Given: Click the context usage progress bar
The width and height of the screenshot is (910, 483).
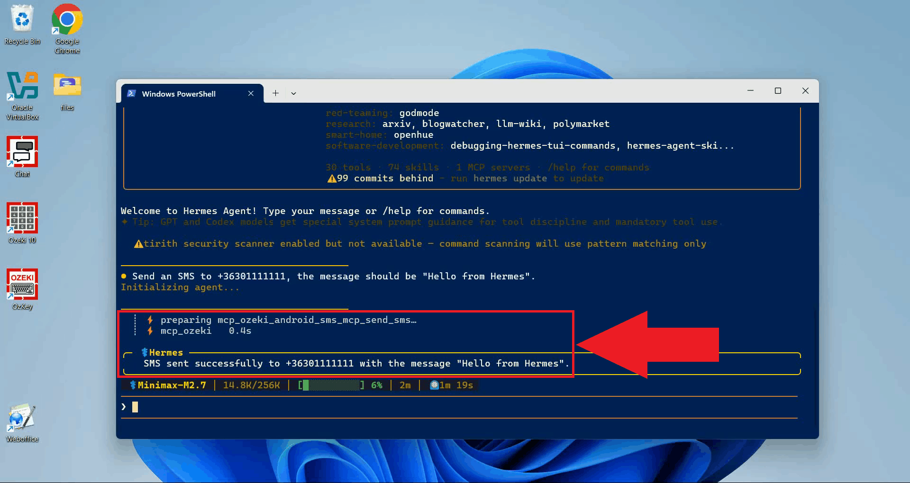Looking at the screenshot, I should [x=331, y=385].
